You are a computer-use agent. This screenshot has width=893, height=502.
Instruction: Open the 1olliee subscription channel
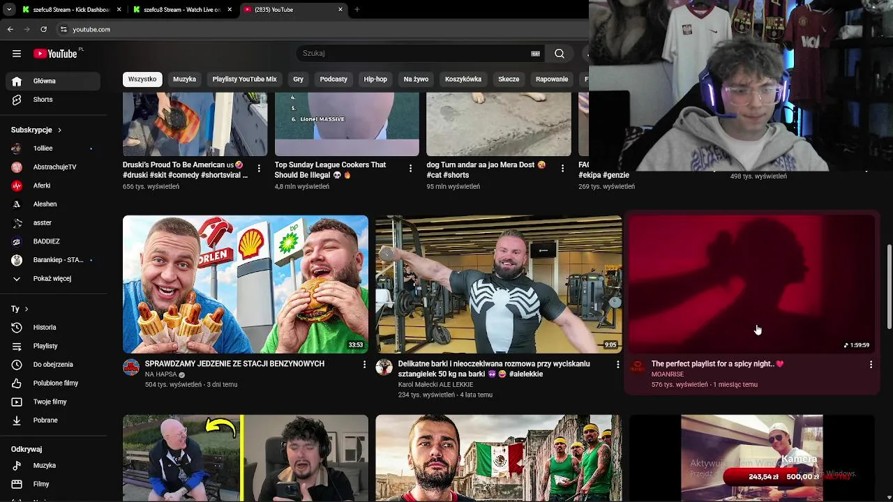(53, 149)
